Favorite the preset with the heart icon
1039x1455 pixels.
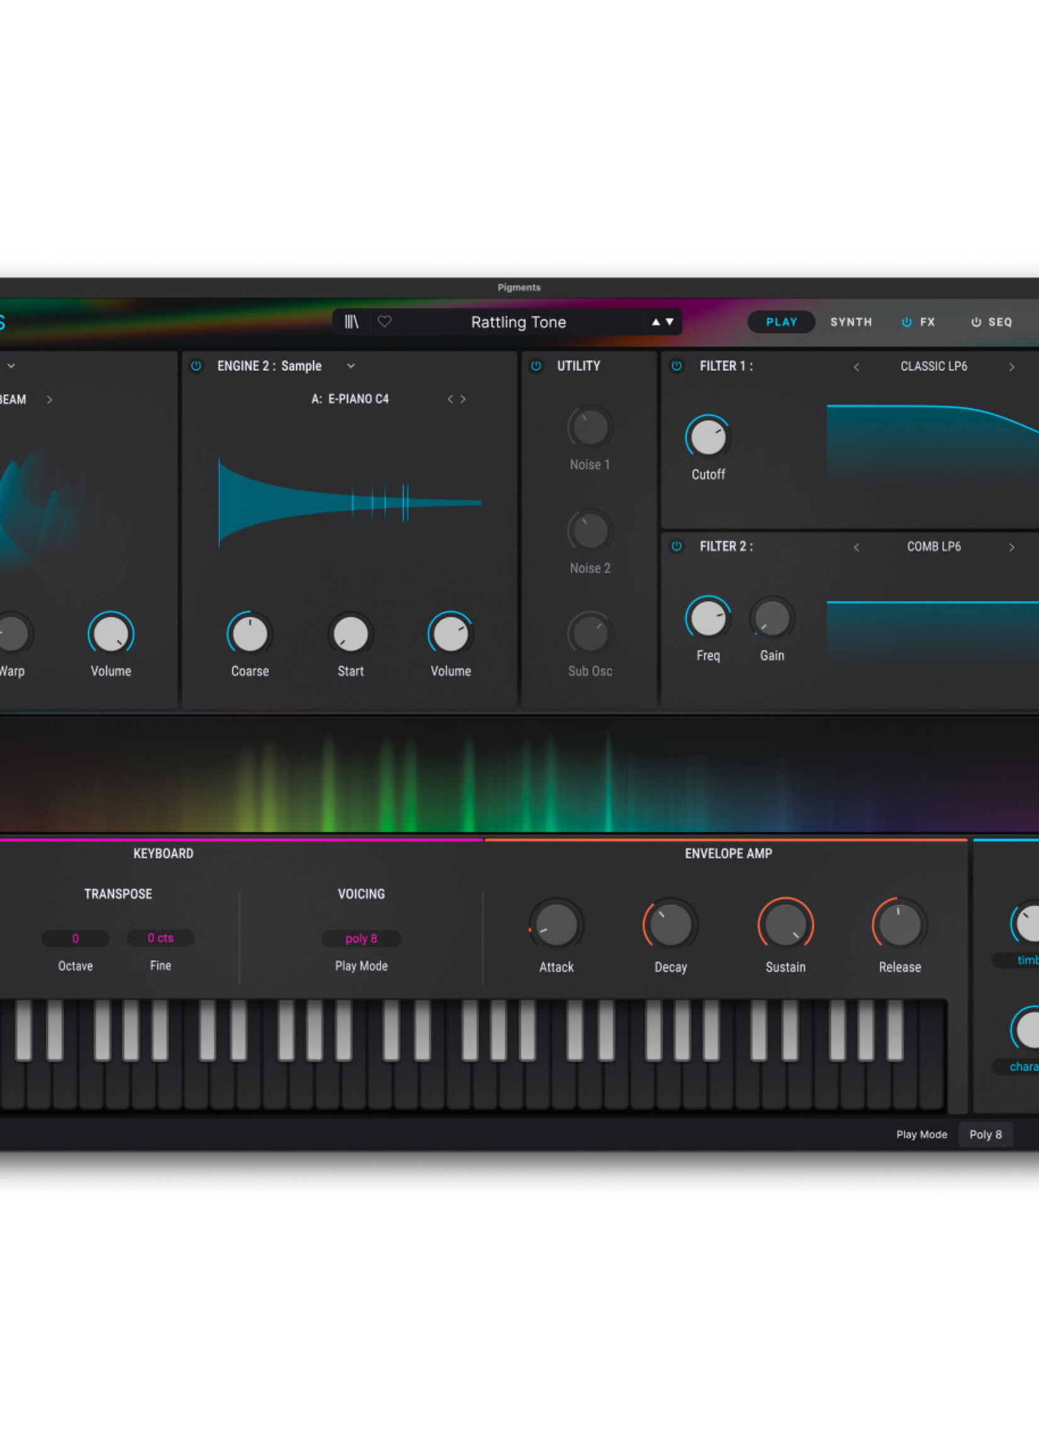point(384,321)
